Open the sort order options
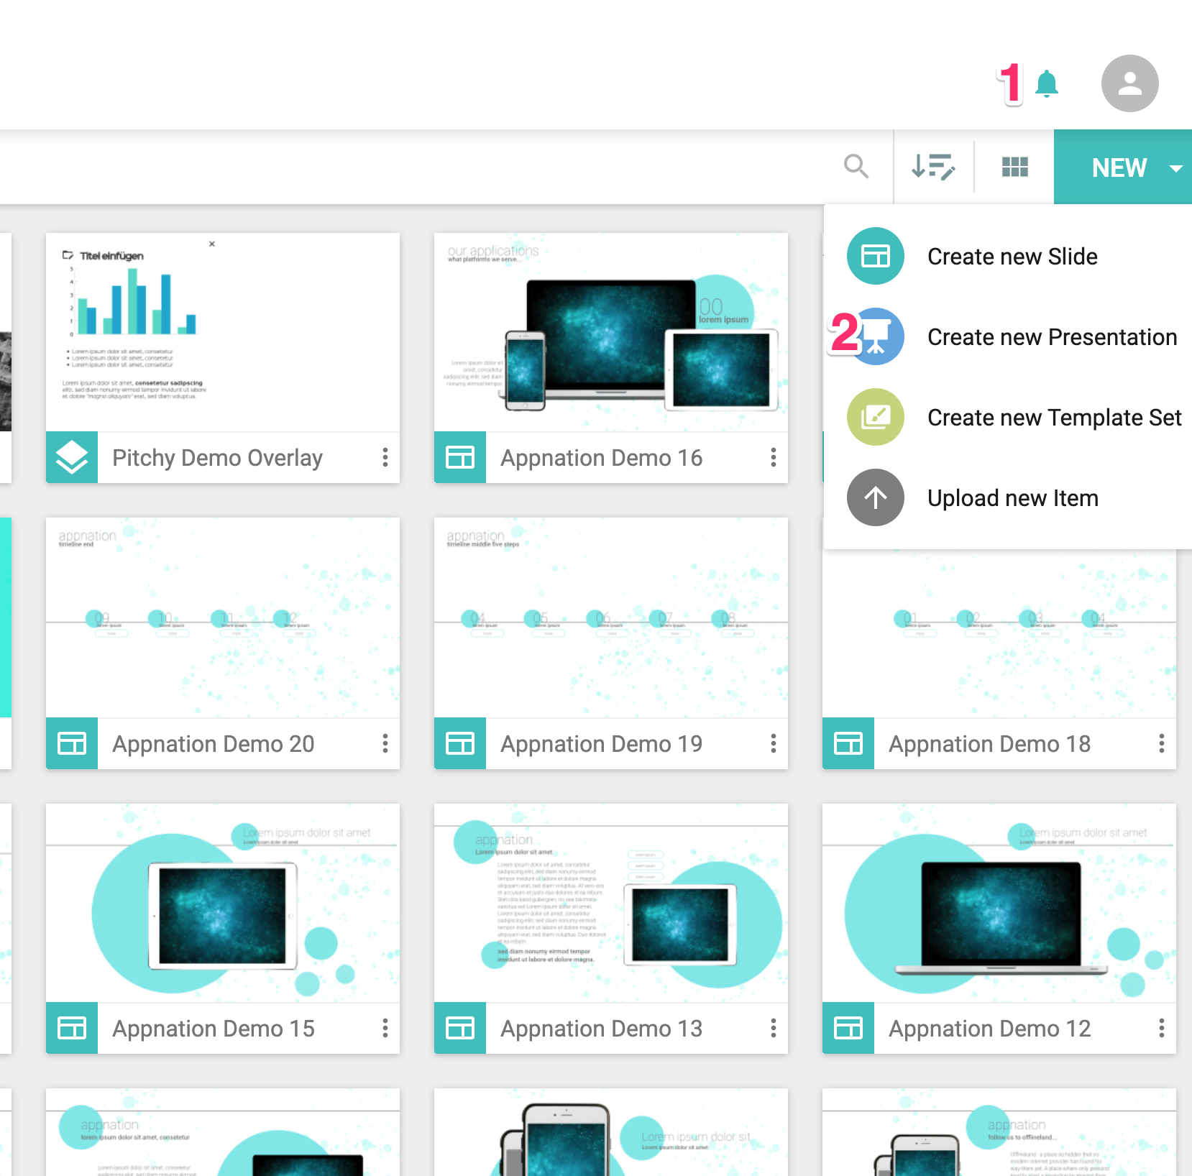Screen dimensions: 1192x1176 coord(933,167)
